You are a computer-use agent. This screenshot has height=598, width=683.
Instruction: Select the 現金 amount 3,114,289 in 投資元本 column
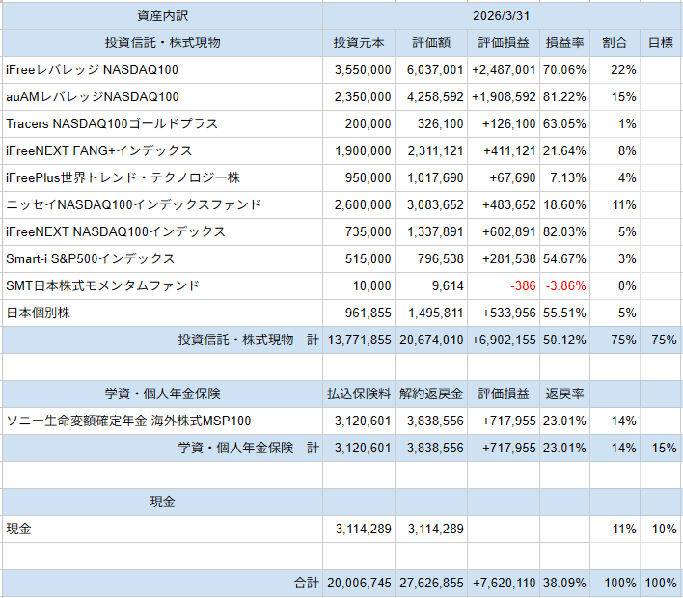click(x=359, y=529)
